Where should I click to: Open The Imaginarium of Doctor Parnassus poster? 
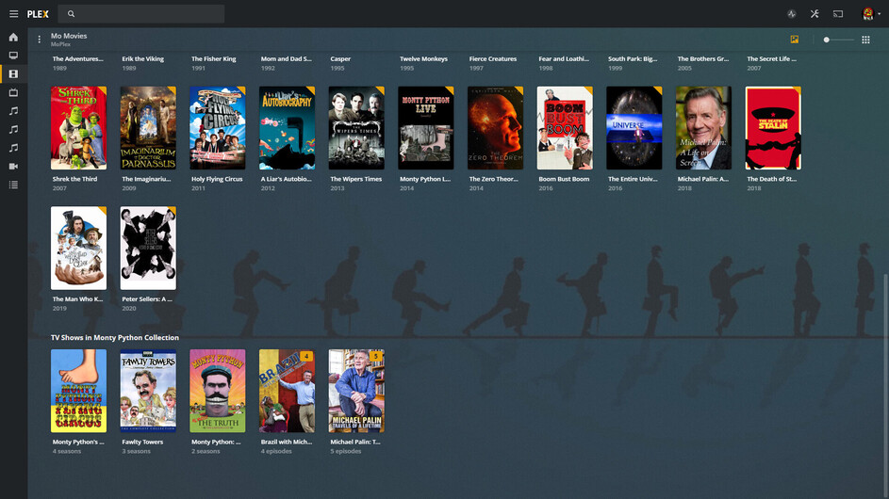(x=148, y=128)
